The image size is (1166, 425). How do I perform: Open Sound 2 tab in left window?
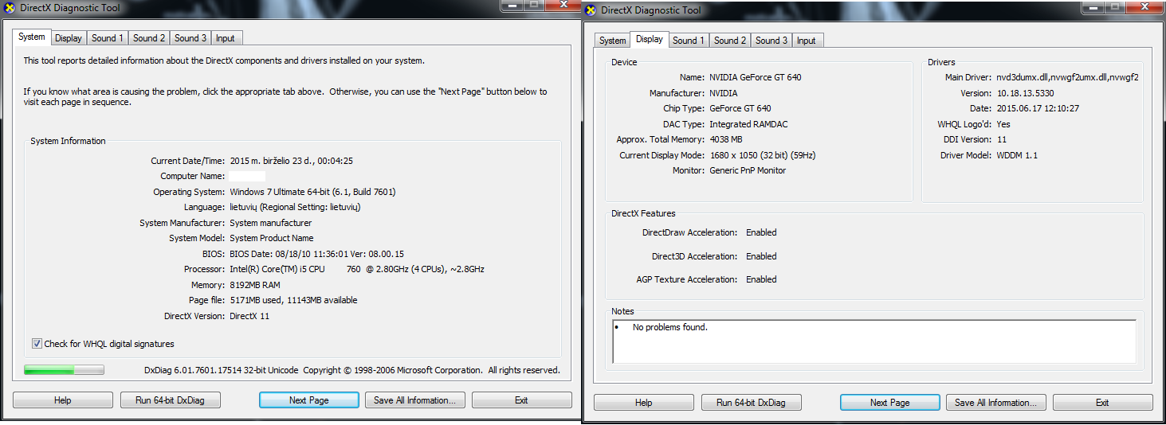coord(149,38)
